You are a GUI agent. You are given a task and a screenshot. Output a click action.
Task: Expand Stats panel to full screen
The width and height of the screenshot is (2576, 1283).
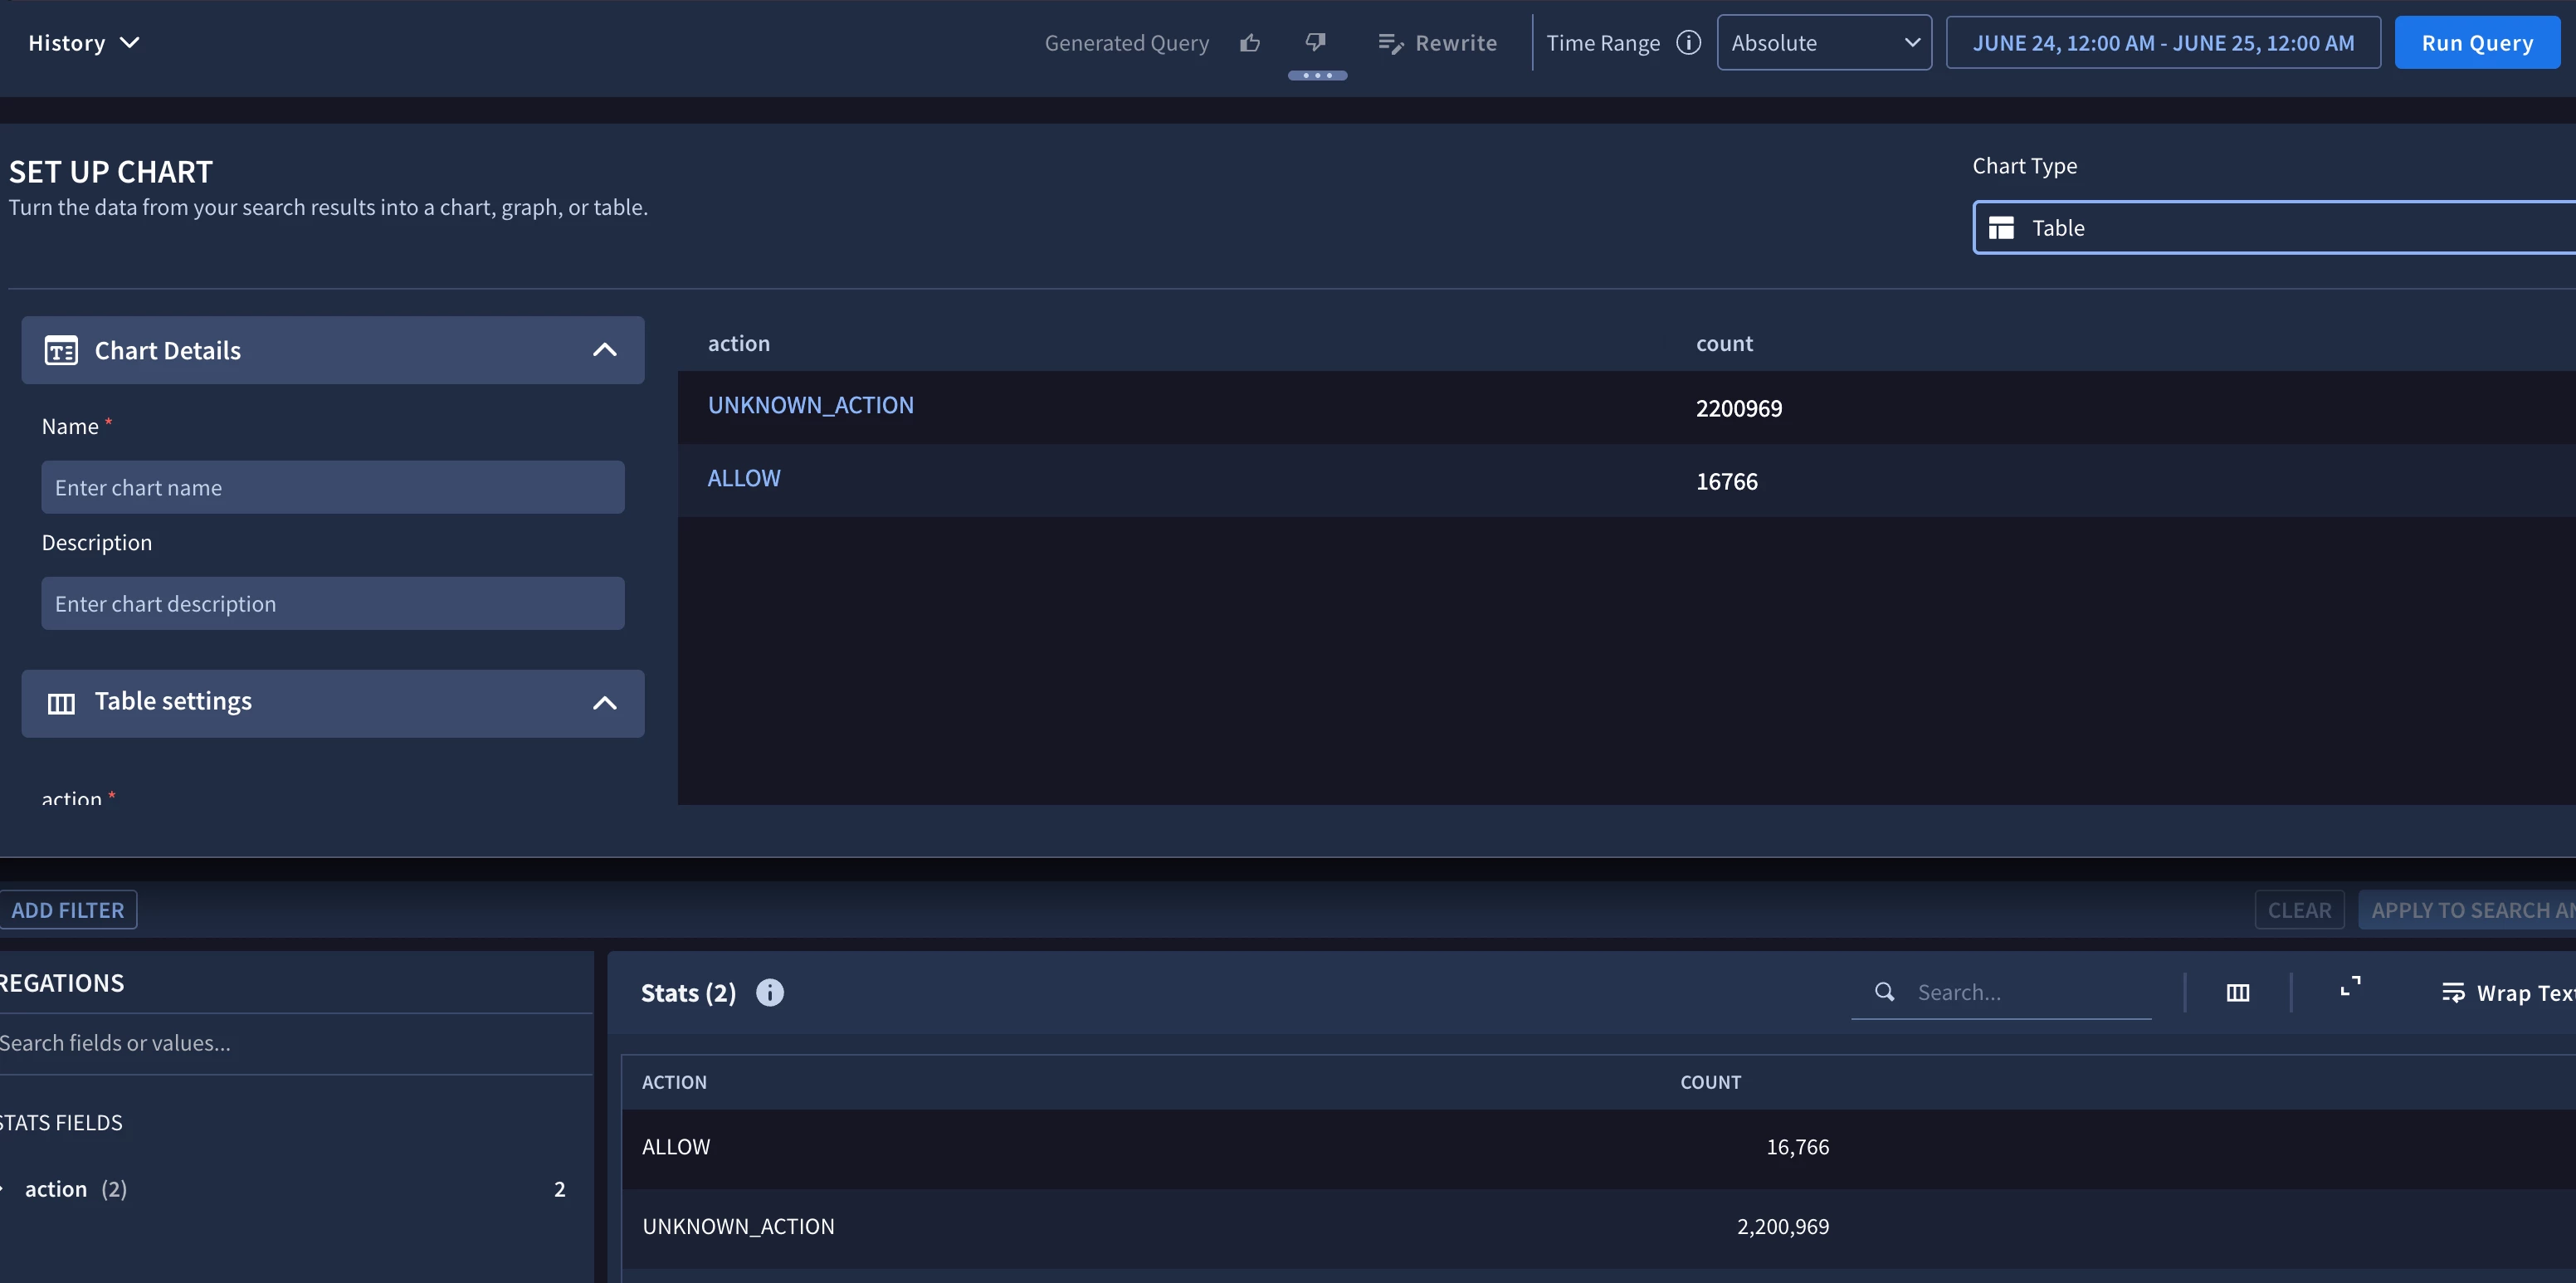pyautogui.click(x=2351, y=987)
